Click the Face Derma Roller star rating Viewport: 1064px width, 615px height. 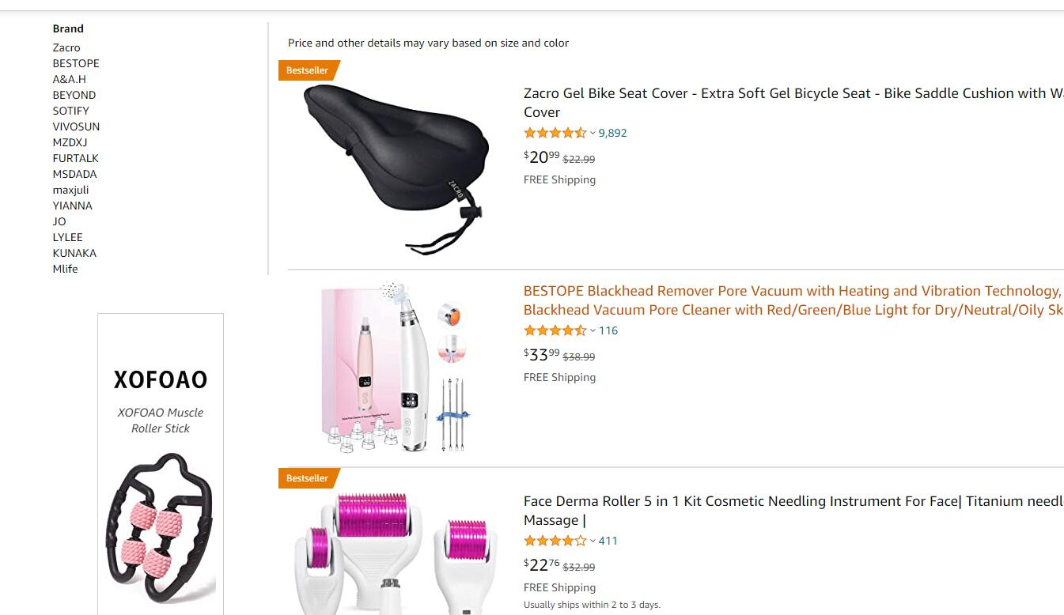555,541
